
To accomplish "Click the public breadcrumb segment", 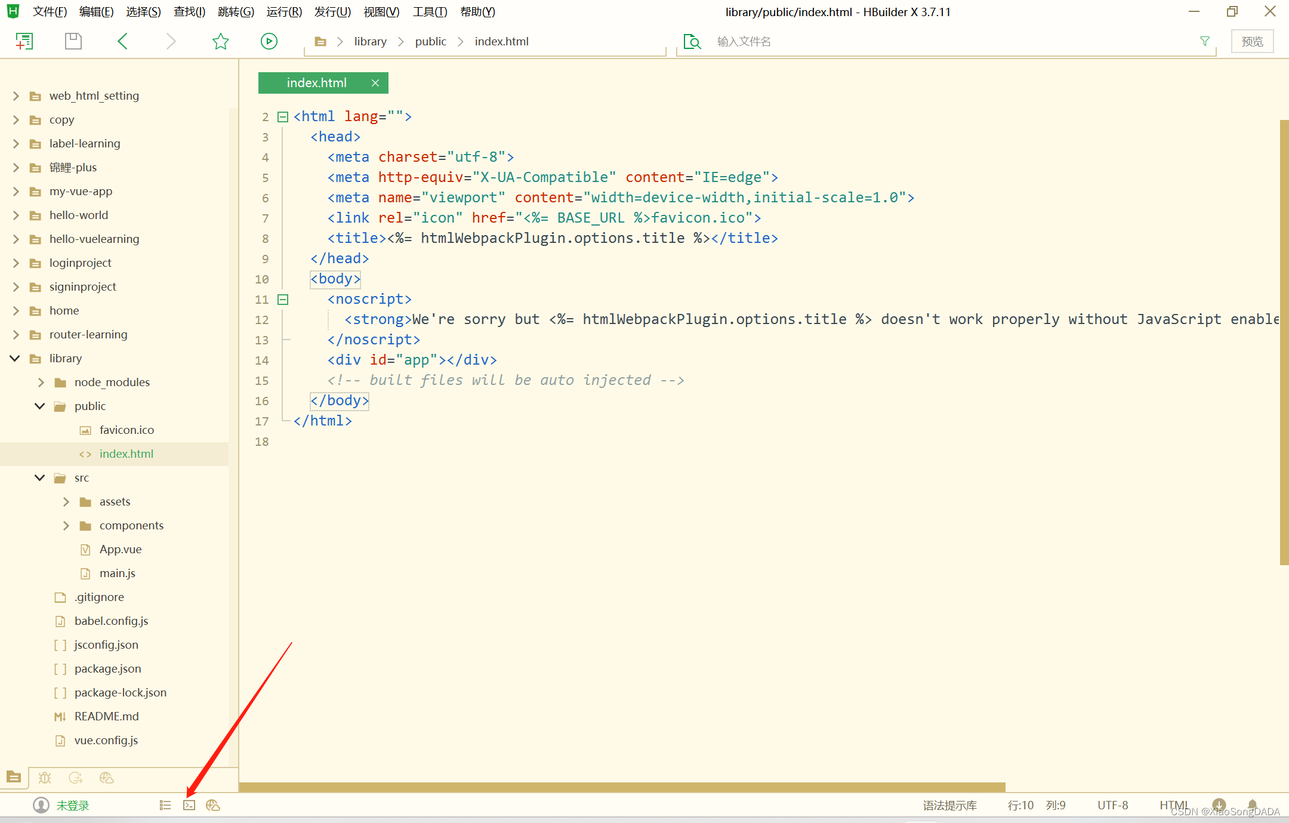I will point(430,41).
